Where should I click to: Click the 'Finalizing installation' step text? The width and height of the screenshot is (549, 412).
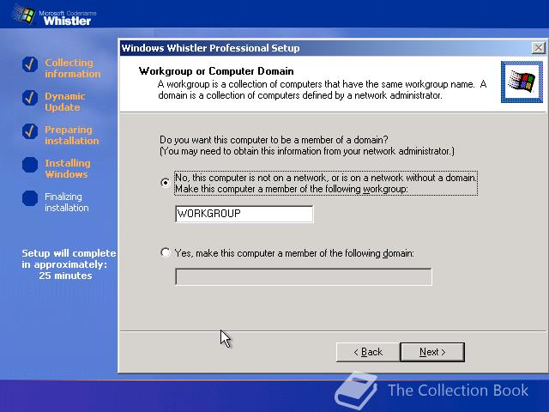coord(67,203)
